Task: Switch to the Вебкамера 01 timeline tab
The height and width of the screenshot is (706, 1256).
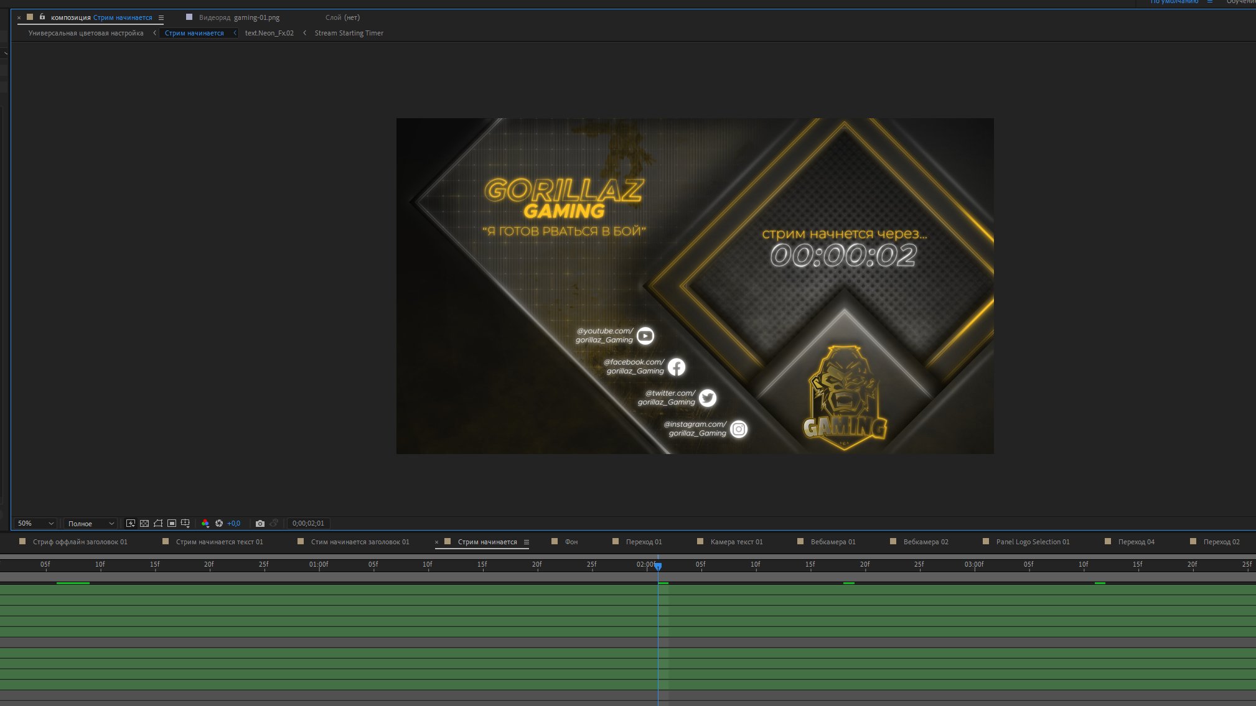Action: (833, 542)
